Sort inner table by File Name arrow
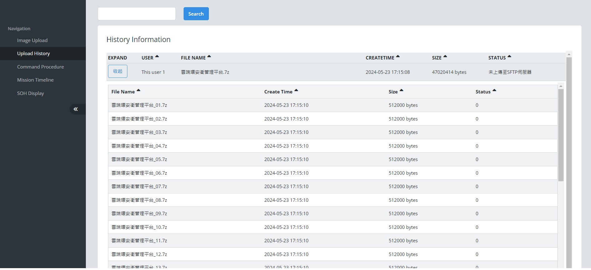 pos(138,91)
